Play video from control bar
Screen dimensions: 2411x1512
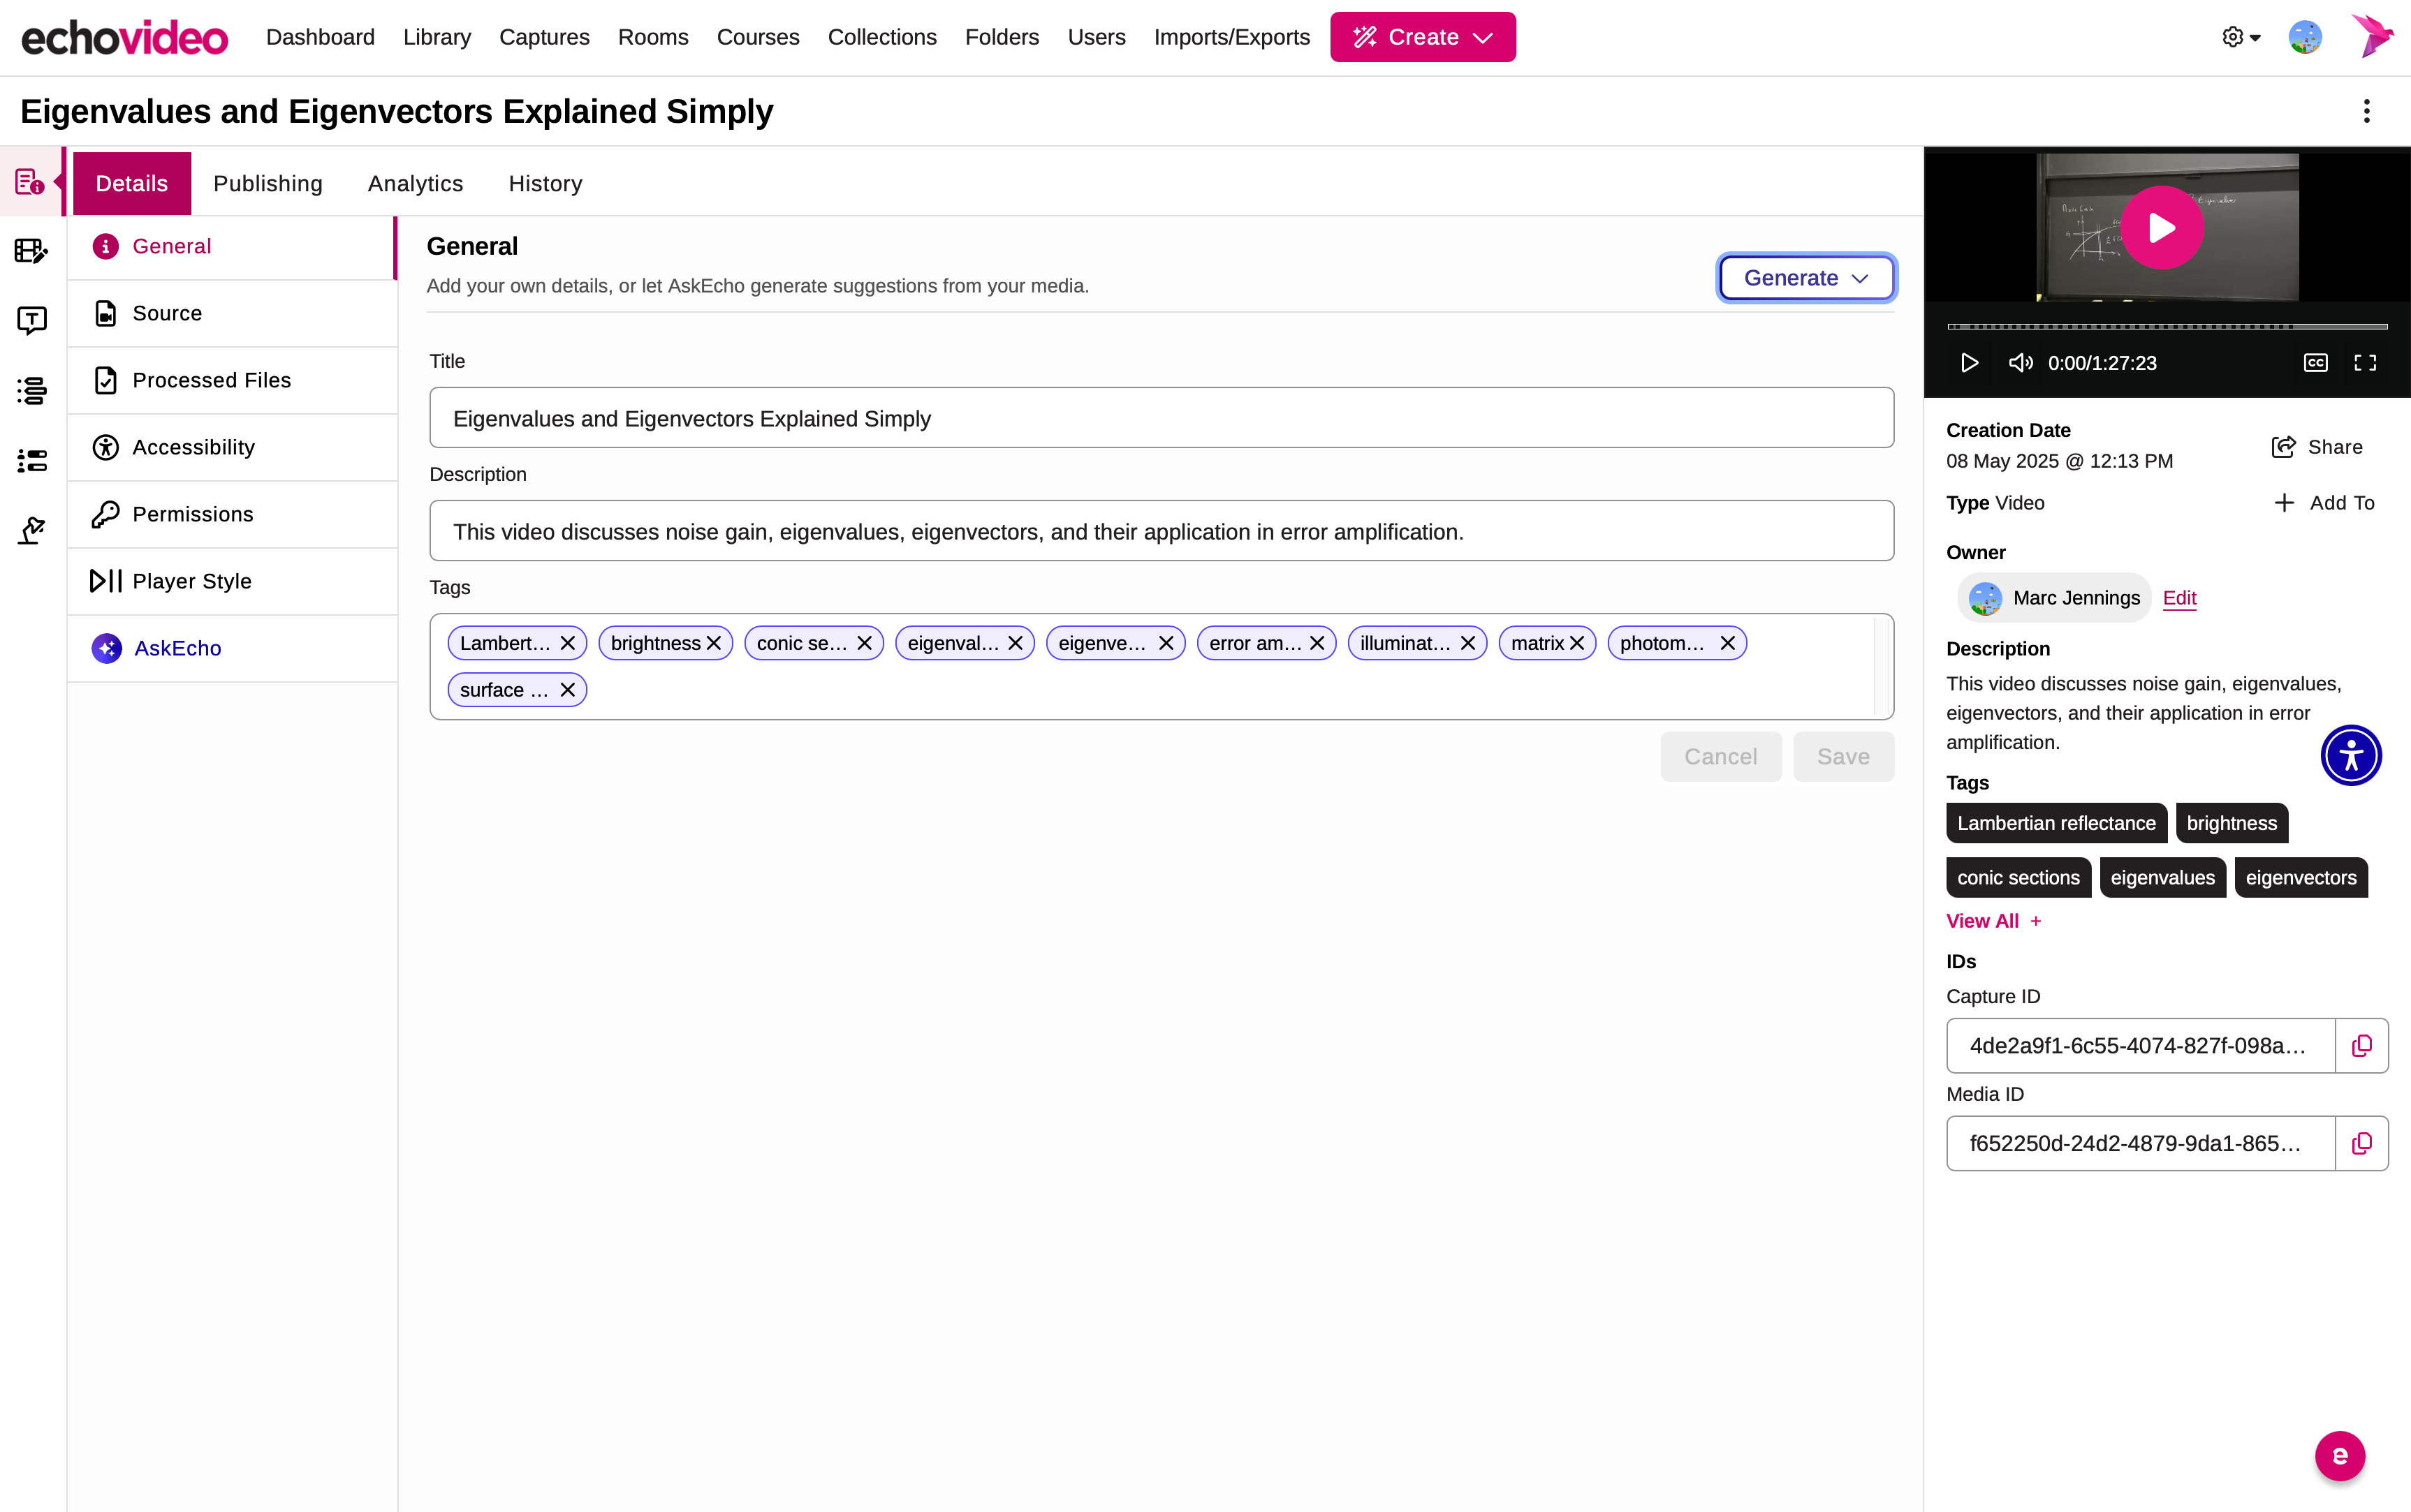(1969, 363)
